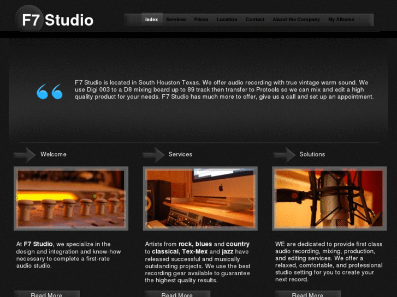This screenshot has width=397, height=297.
Task: Click the F7 Studio logo
Action: coord(55,20)
